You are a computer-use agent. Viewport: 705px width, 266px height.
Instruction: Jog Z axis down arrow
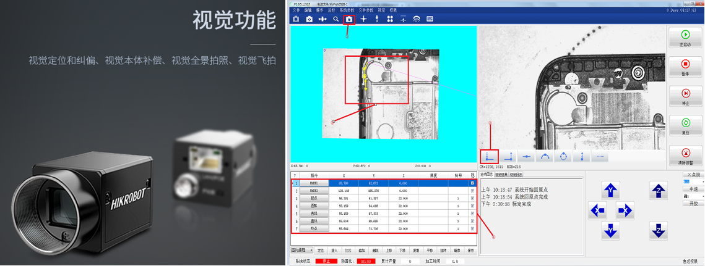click(658, 231)
